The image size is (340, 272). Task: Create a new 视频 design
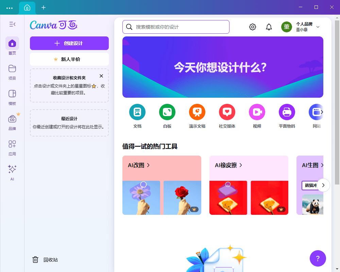(x=257, y=116)
